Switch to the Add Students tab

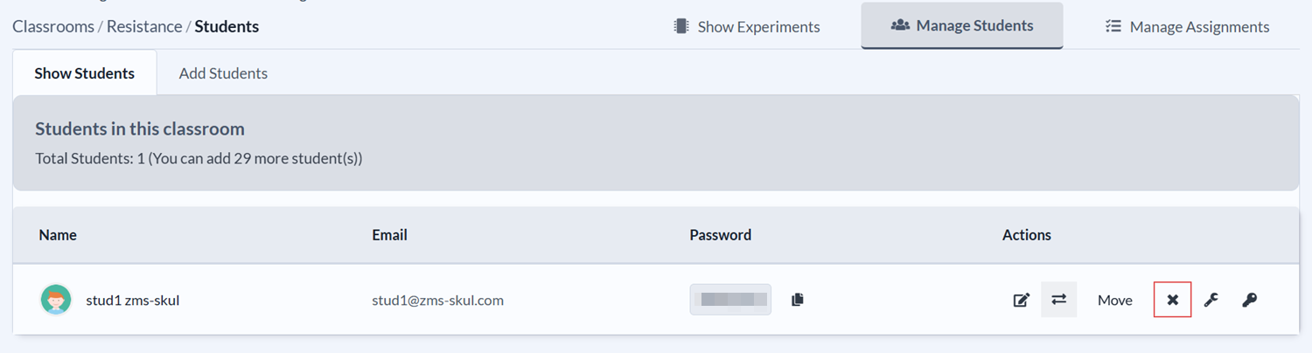point(223,73)
